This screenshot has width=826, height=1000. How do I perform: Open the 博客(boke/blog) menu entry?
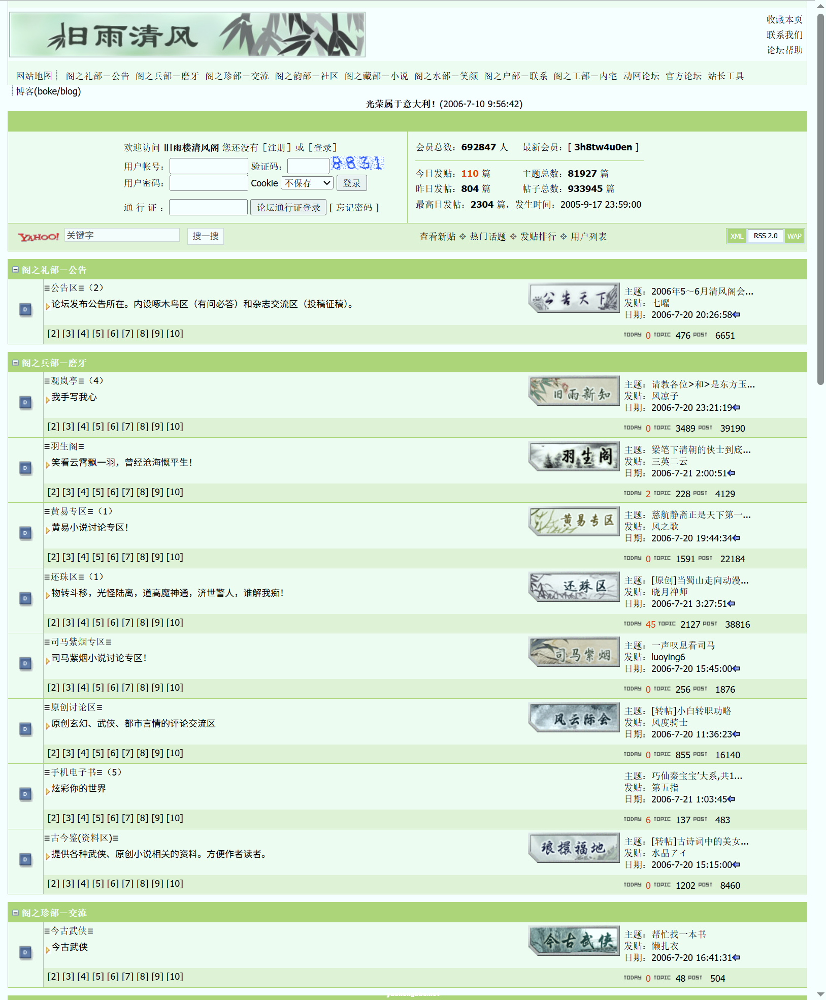coord(48,91)
